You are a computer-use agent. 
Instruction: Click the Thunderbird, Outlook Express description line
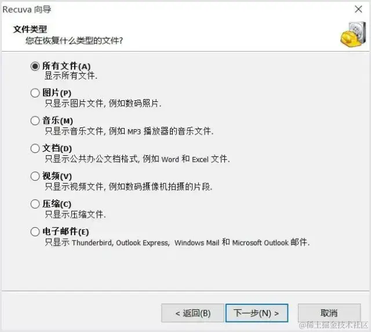[177, 242]
